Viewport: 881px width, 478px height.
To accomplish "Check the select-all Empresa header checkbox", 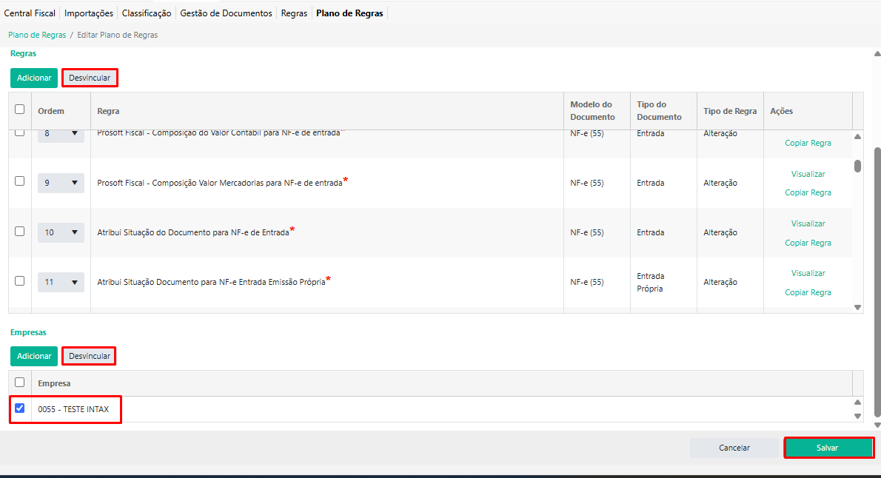I will [20, 383].
